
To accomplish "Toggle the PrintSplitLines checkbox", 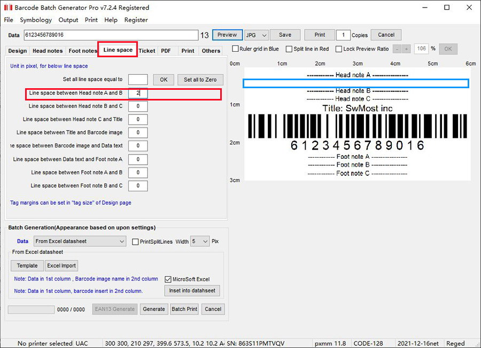I will [x=135, y=242].
